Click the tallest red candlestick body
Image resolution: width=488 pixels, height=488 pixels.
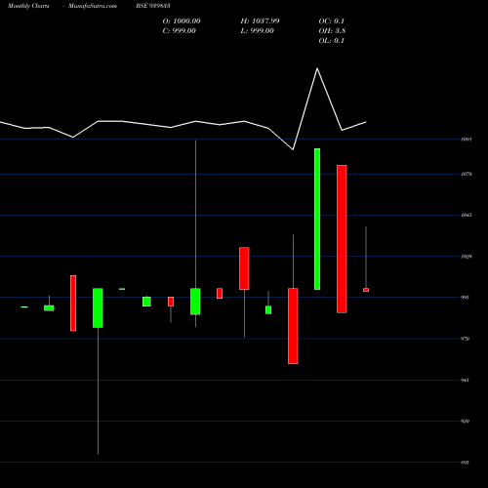[342, 239]
